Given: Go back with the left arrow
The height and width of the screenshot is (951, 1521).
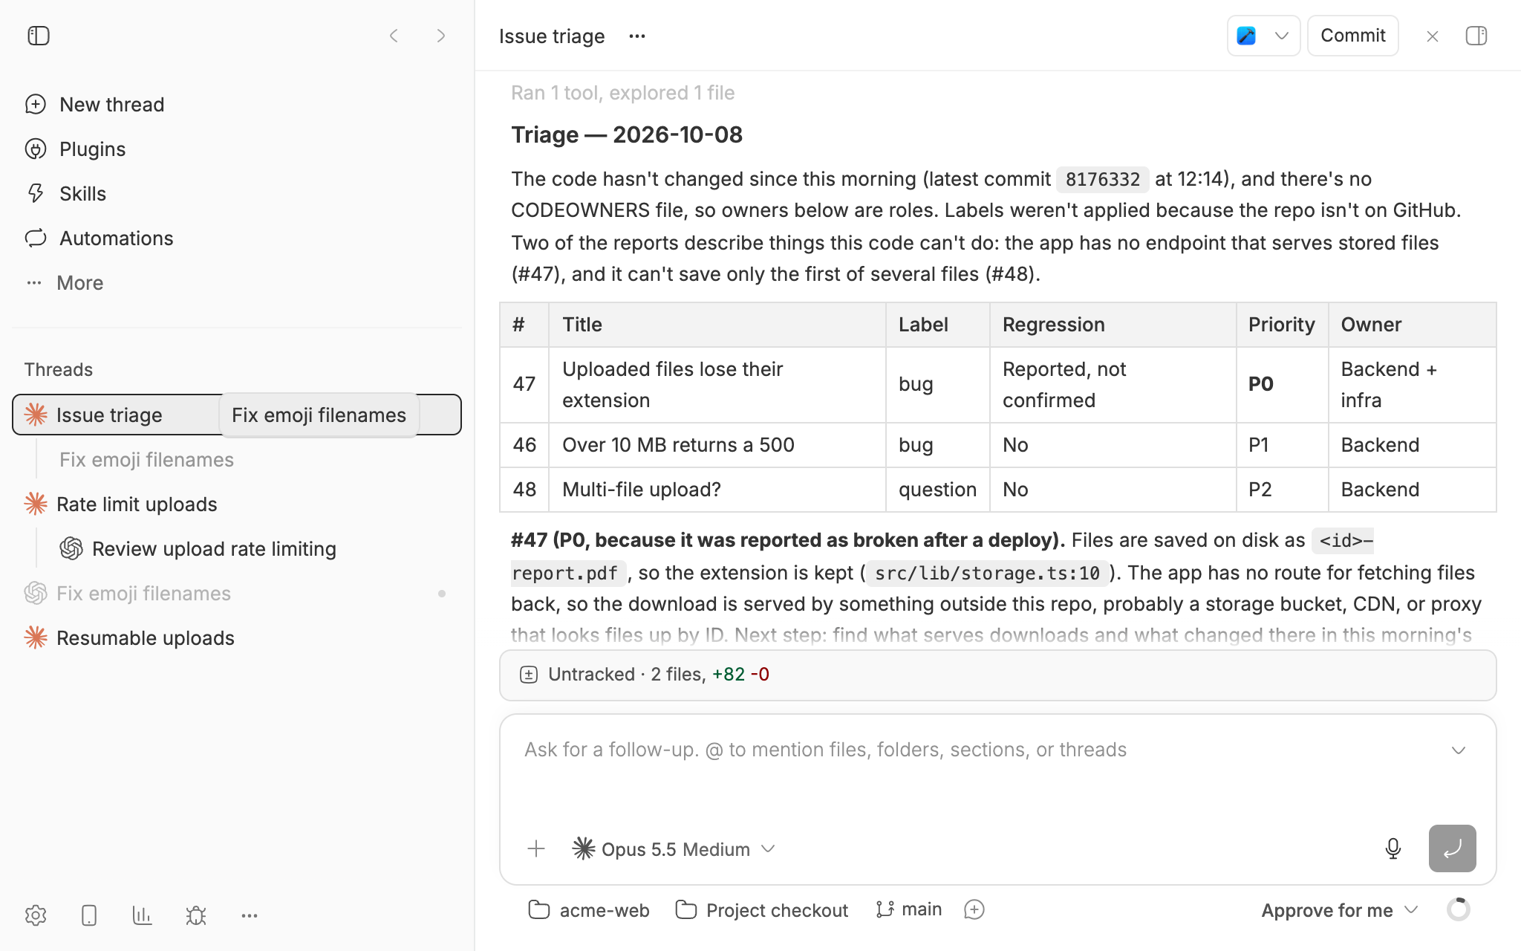Looking at the screenshot, I should 394,36.
